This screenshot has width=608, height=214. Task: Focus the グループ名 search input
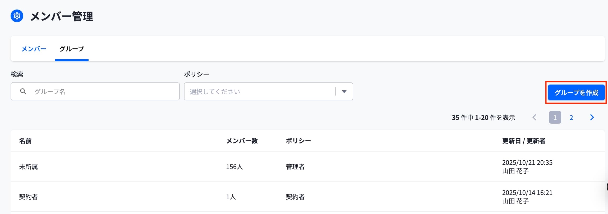point(95,91)
